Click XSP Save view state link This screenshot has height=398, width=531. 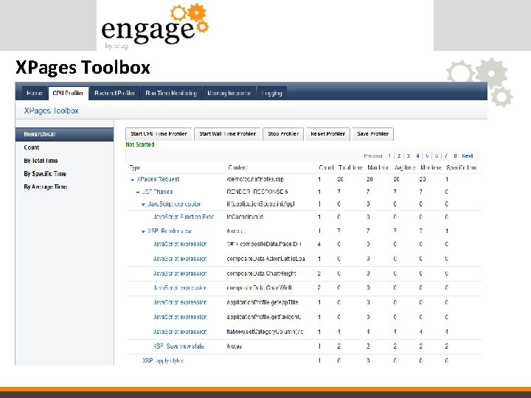[178, 346]
